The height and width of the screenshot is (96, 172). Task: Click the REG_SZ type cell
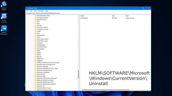click(x=114, y=18)
